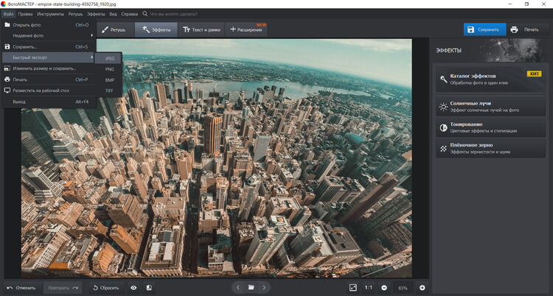Click the zoom out minus icon
Screen dimensions: 553x296
[x=385, y=287]
